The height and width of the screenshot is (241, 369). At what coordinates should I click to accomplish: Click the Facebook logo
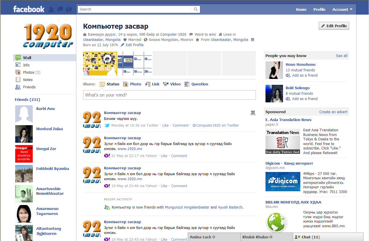coord(29,9)
